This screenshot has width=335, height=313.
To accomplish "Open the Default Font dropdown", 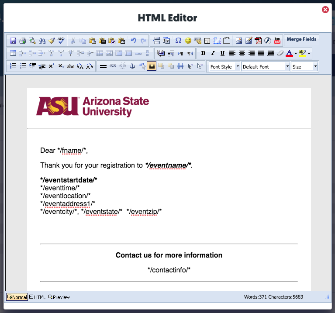I will (266, 67).
